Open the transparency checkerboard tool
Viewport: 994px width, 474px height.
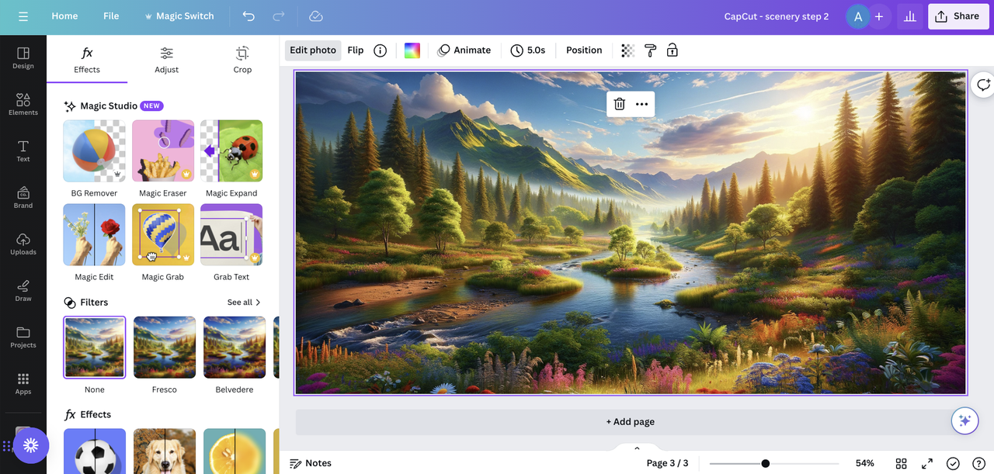tap(627, 50)
